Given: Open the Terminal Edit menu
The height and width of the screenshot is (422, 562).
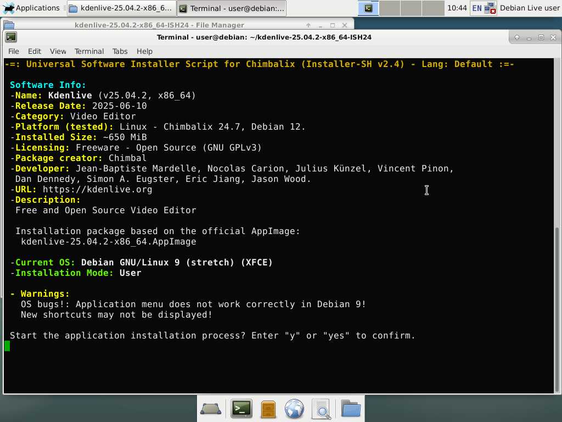Looking at the screenshot, I should (35, 51).
